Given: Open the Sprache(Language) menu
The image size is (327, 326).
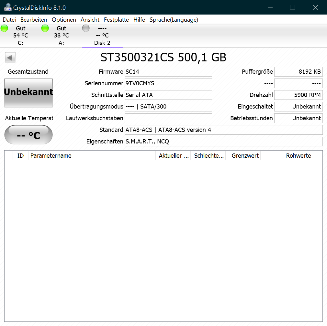Looking at the screenshot, I should (174, 20).
